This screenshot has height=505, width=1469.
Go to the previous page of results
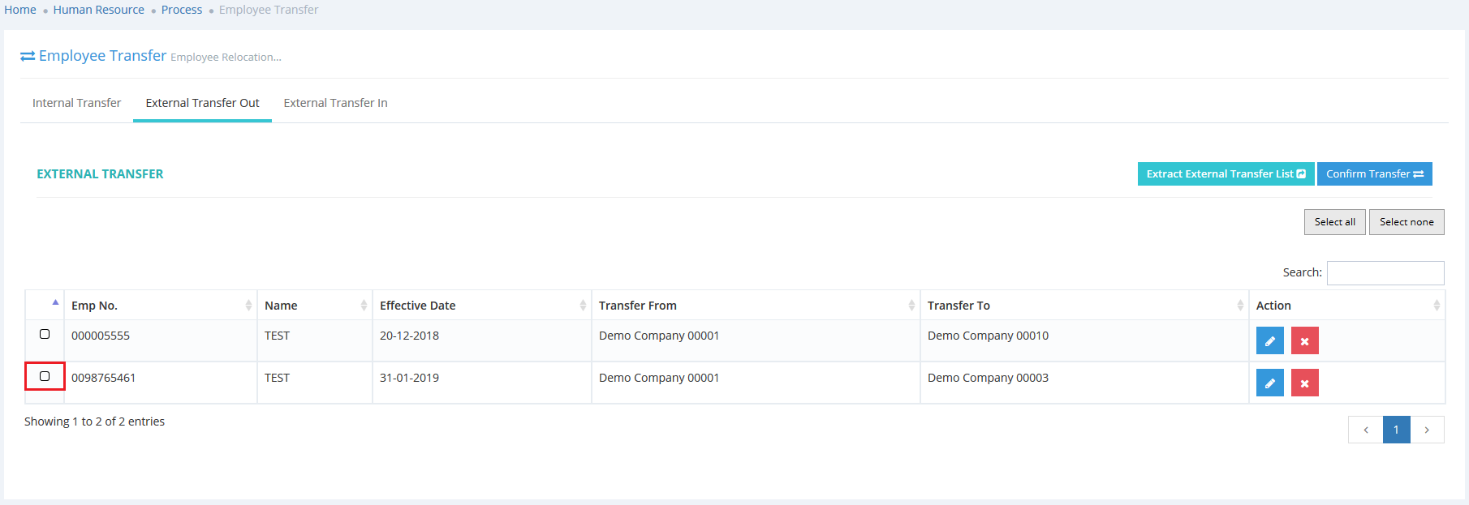tap(1365, 430)
